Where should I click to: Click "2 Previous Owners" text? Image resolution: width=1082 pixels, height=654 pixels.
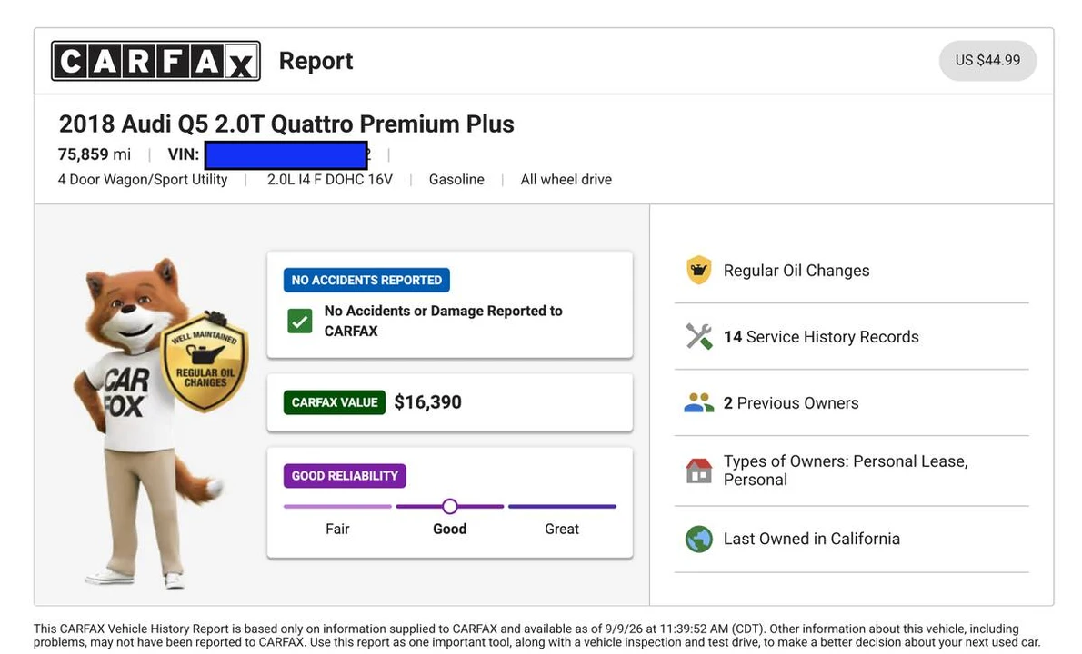coord(791,403)
